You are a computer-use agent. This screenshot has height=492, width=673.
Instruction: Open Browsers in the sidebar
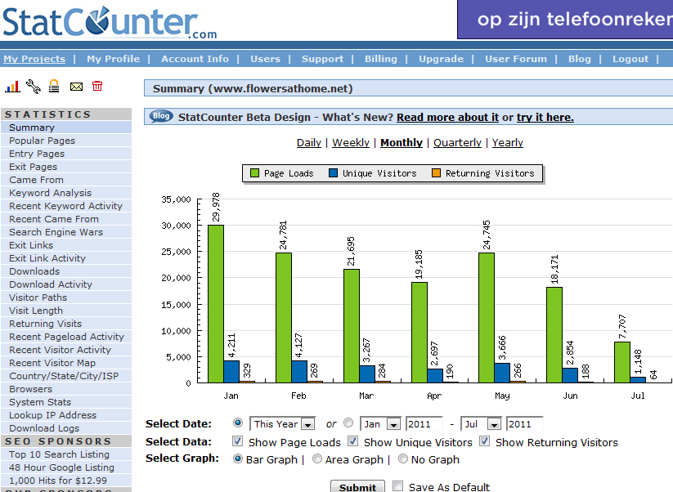click(x=66, y=389)
